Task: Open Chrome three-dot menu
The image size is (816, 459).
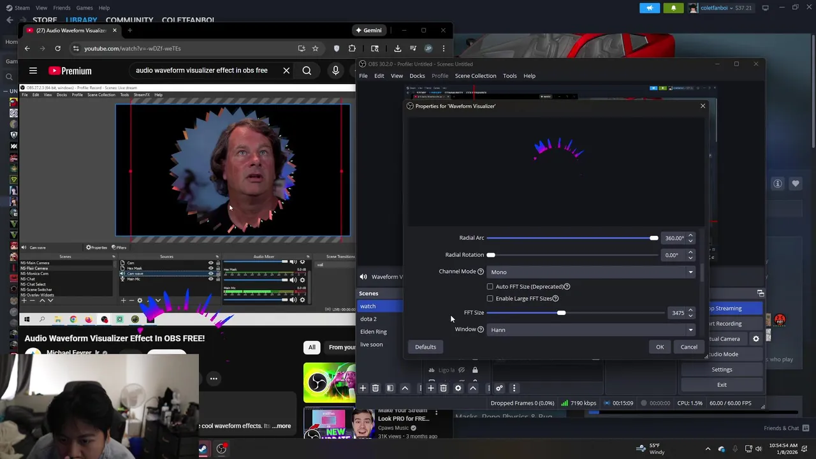Action: point(444,48)
